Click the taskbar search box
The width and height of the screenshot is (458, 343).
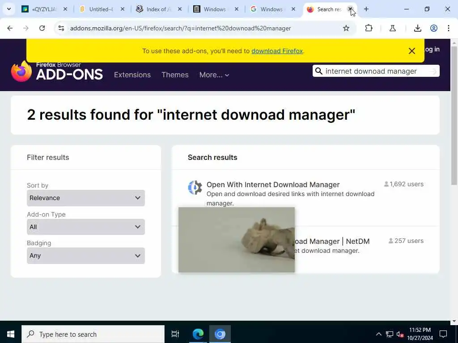tap(93, 334)
